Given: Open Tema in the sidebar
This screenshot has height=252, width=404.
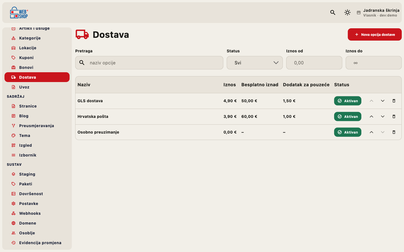Looking at the screenshot, I should coord(37,136).
